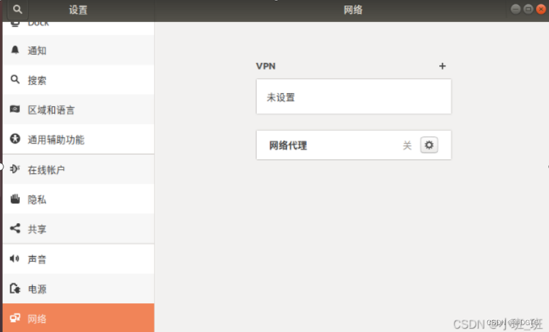Click the bell icon beside 通知

[x=14, y=50]
